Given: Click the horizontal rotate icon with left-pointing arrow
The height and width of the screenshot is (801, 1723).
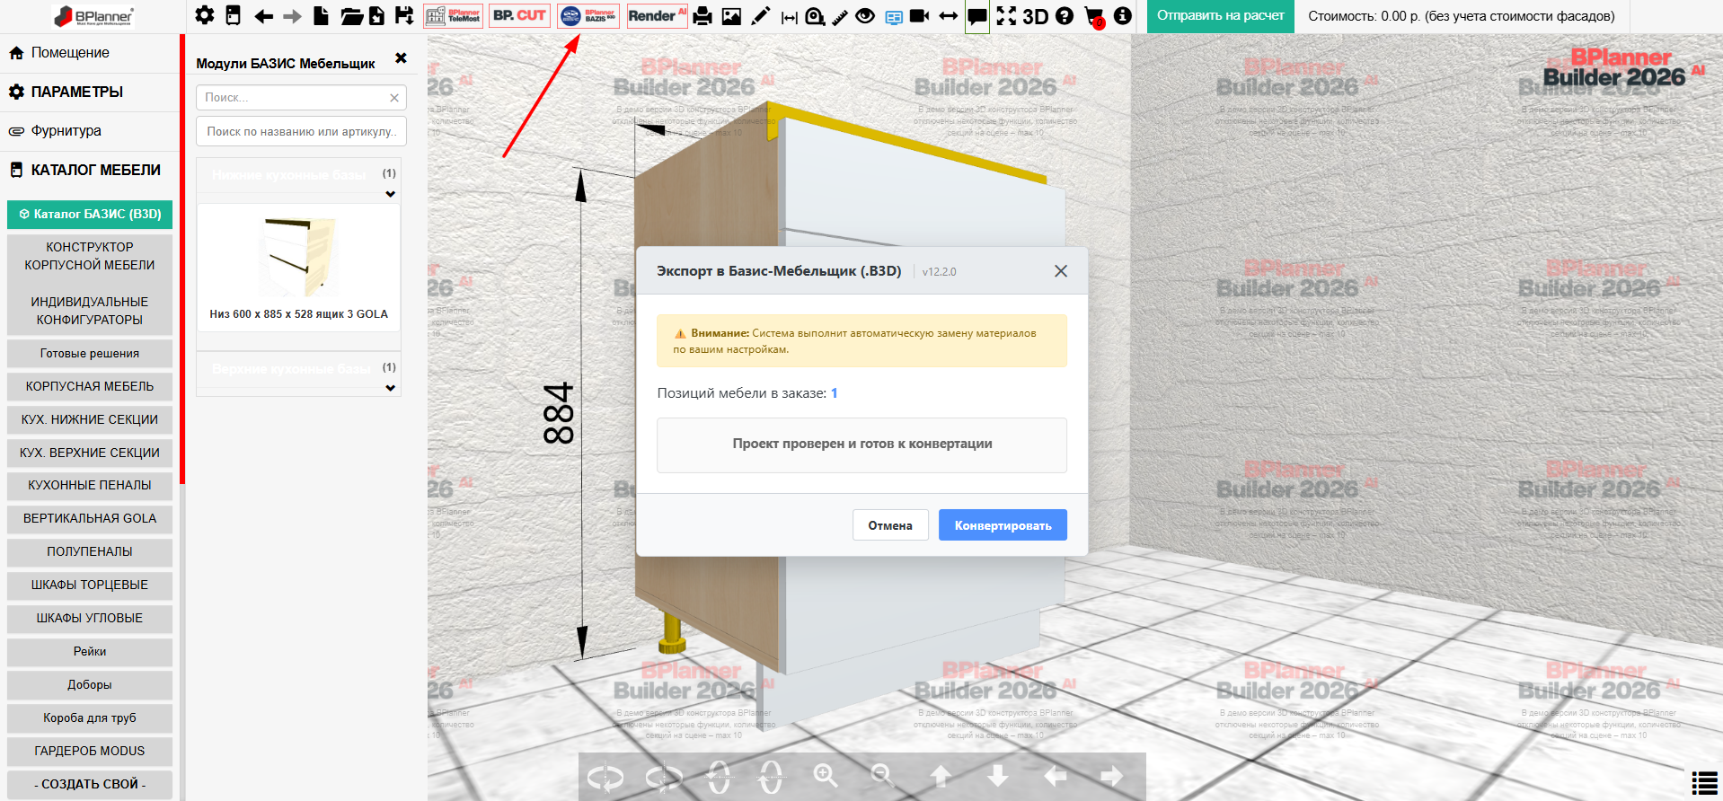Looking at the screenshot, I should tap(605, 776).
